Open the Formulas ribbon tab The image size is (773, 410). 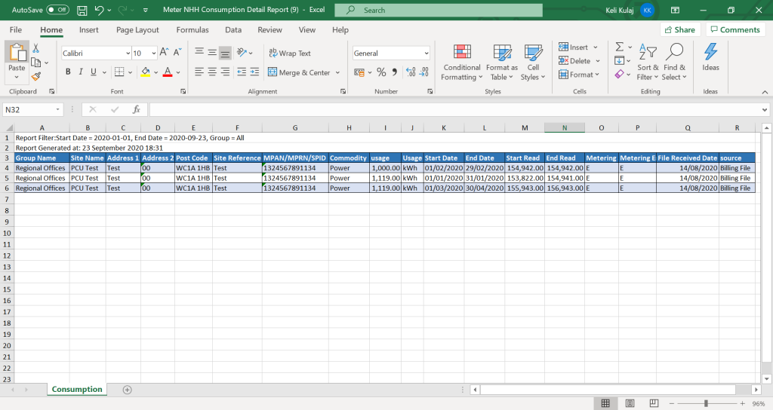point(192,30)
